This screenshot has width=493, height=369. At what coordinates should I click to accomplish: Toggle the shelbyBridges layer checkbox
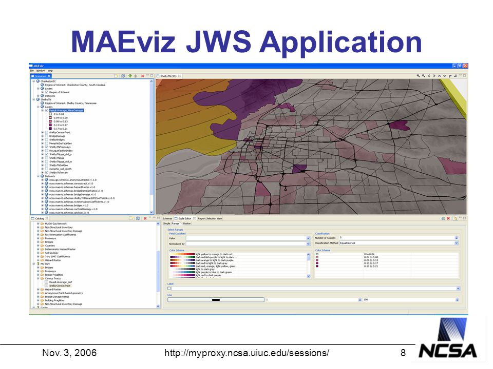47,139
